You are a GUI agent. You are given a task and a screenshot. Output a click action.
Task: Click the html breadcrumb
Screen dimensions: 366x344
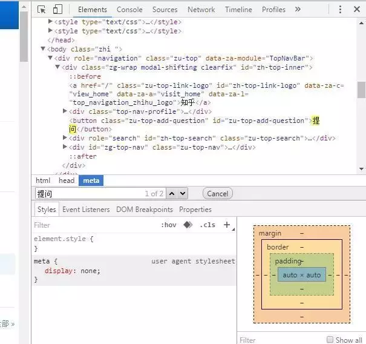[x=43, y=180]
